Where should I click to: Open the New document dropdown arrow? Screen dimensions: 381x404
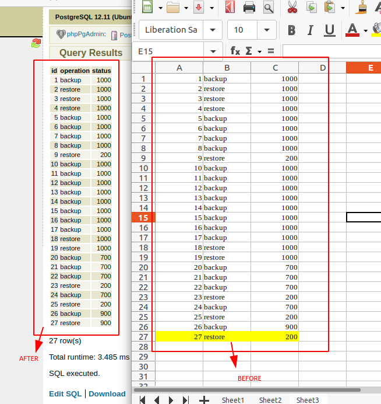160,8
